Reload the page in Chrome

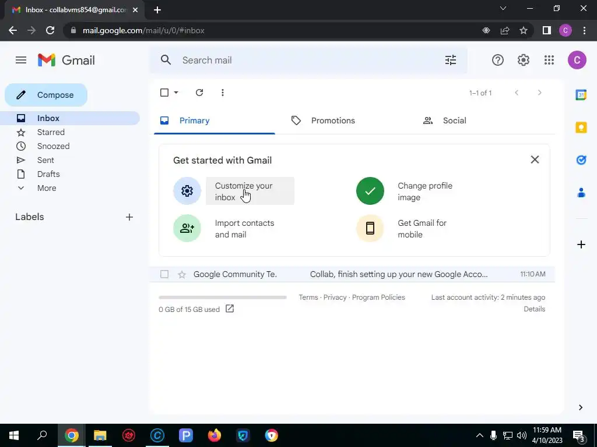[x=50, y=30]
